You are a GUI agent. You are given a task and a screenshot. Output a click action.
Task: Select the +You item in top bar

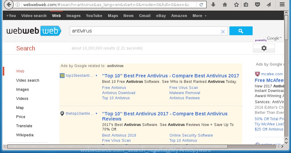tap(11, 16)
